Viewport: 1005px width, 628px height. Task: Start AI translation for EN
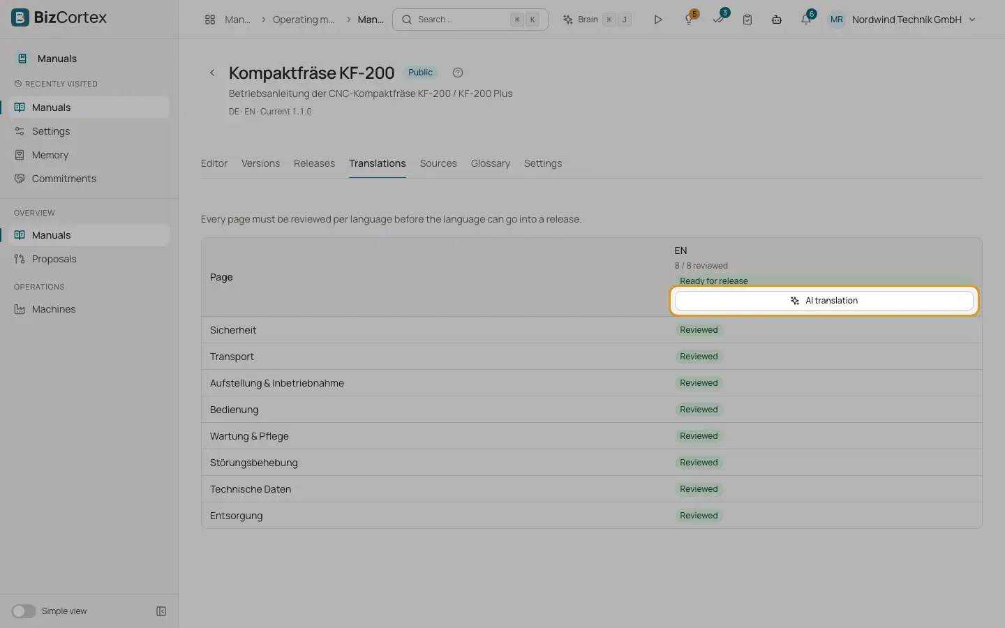tap(824, 301)
